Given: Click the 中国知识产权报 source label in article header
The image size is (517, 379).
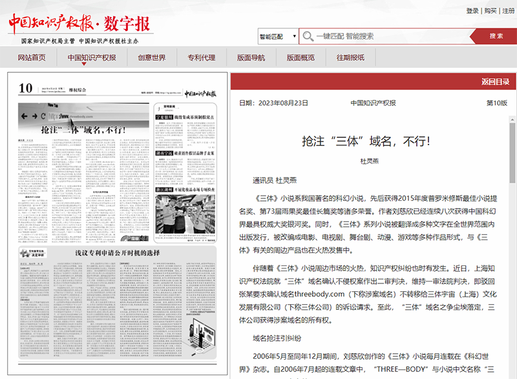Looking at the screenshot, I should point(373,103).
